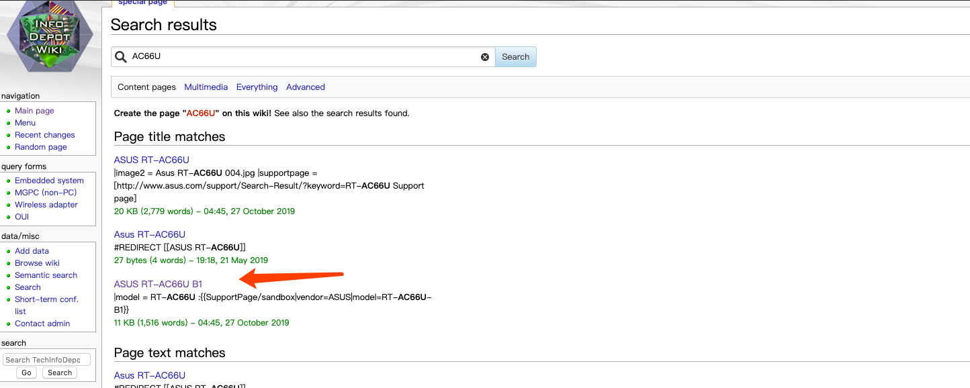970x388 pixels.
Task: Open the ASUS RT-AC66U title match result
Action: (152, 160)
